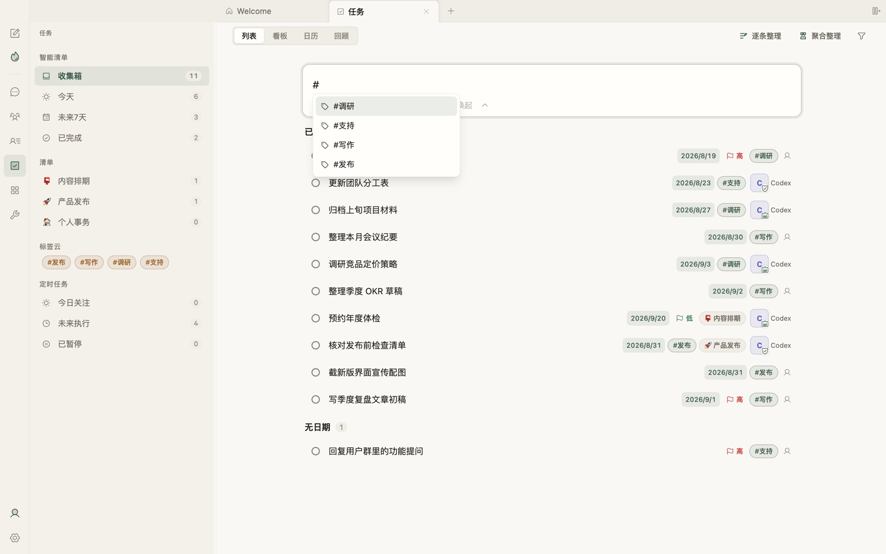Choose #写作 from tag suggestions
The width and height of the screenshot is (886, 554).
pyautogui.click(x=386, y=145)
